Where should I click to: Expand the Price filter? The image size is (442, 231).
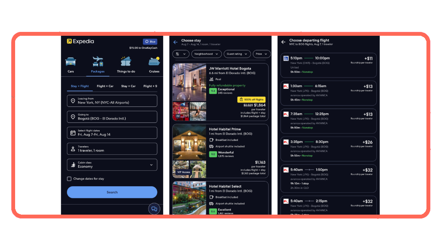pyautogui.click(x=261, y=54)
